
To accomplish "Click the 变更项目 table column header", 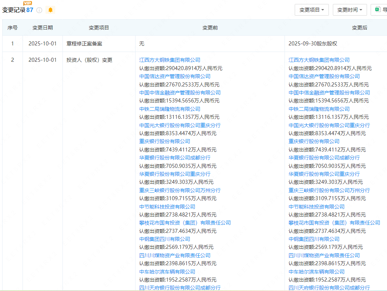I will (99, 28).
